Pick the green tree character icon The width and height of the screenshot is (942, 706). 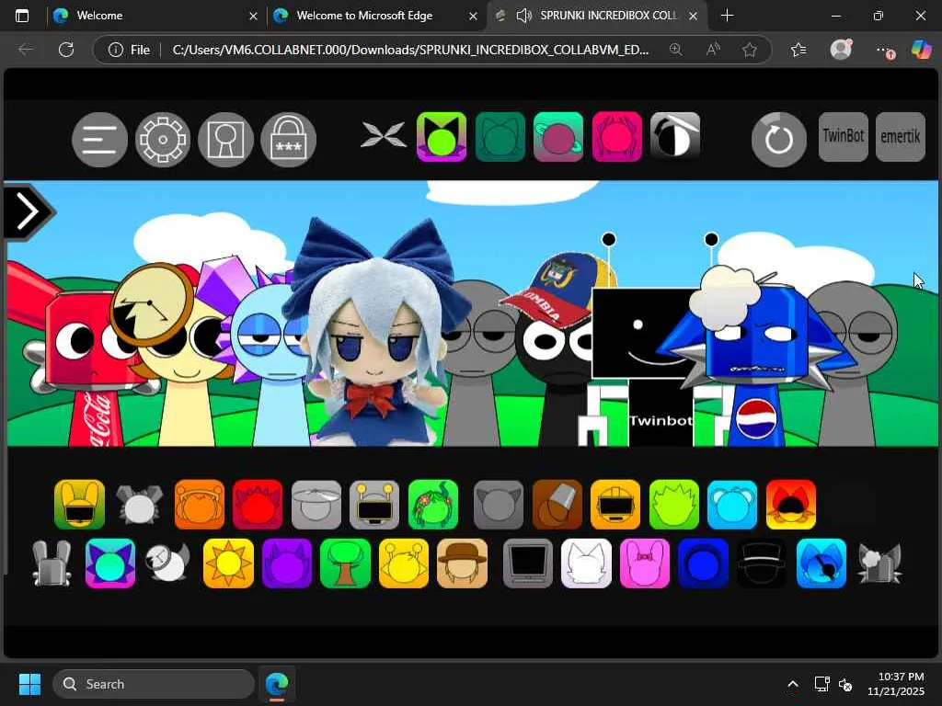point(346,563)
